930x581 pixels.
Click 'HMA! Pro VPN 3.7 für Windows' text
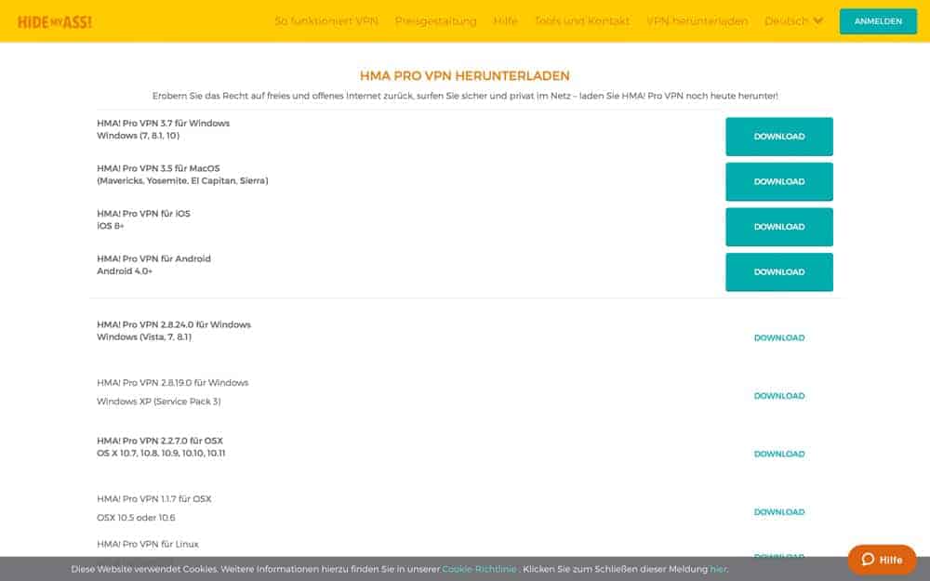(x=163, y=124)
